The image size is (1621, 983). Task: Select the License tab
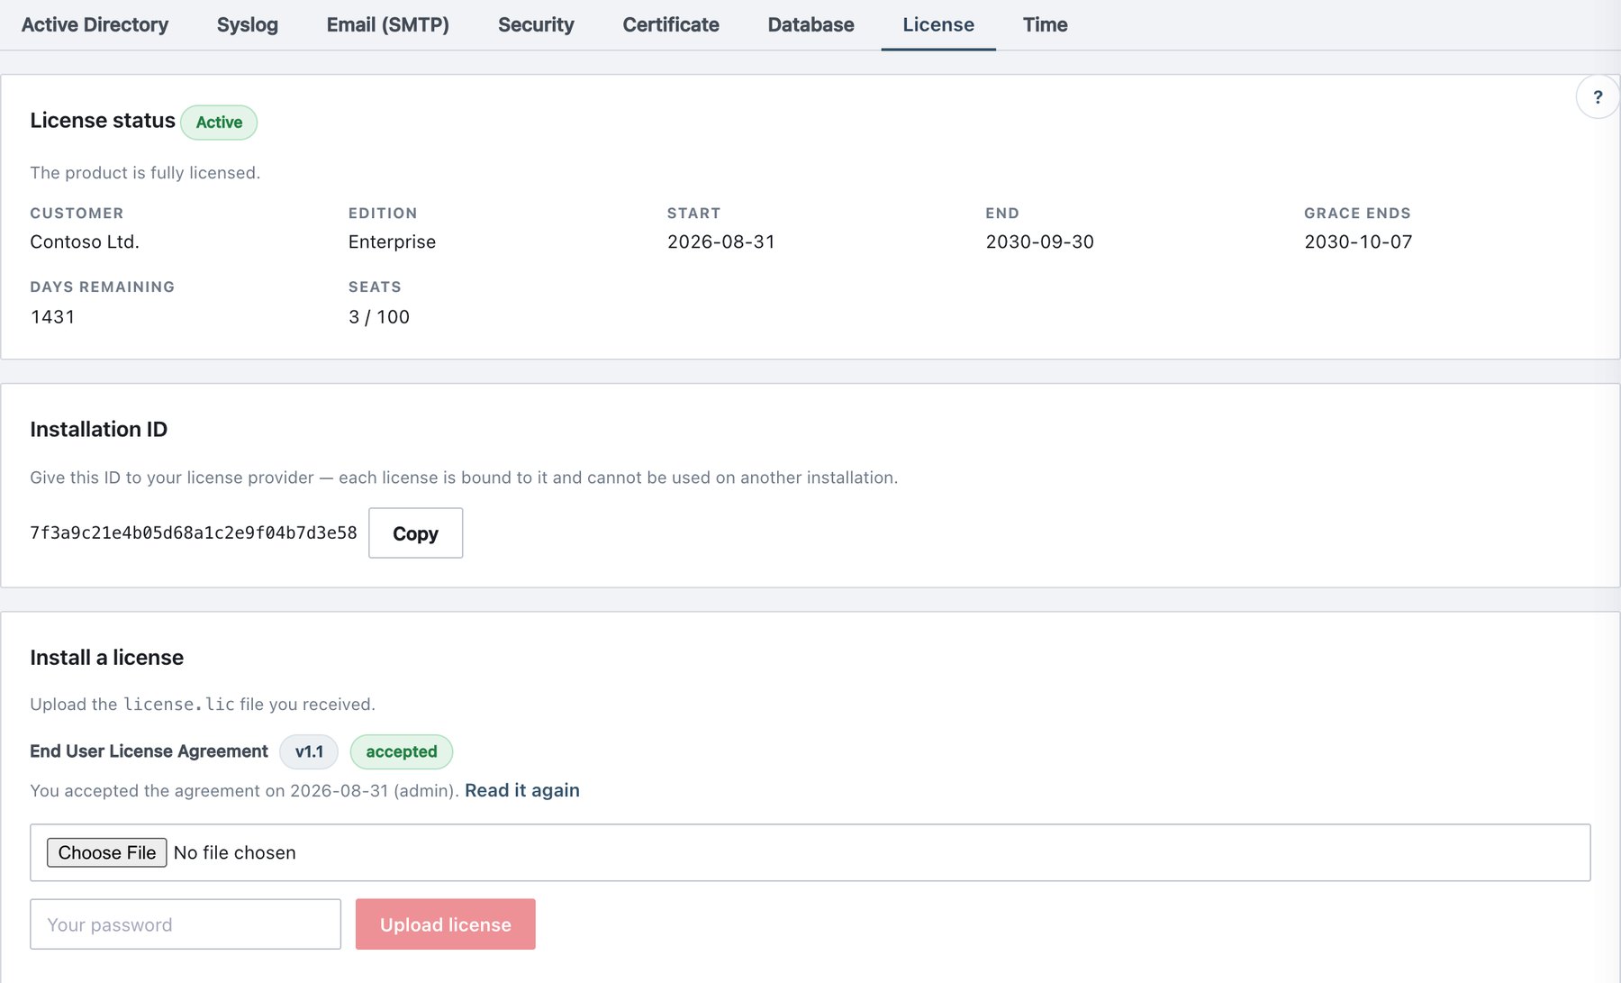pyautogui.click(x=938, y=25)
